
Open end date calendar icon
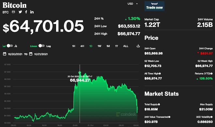(31, 54)
